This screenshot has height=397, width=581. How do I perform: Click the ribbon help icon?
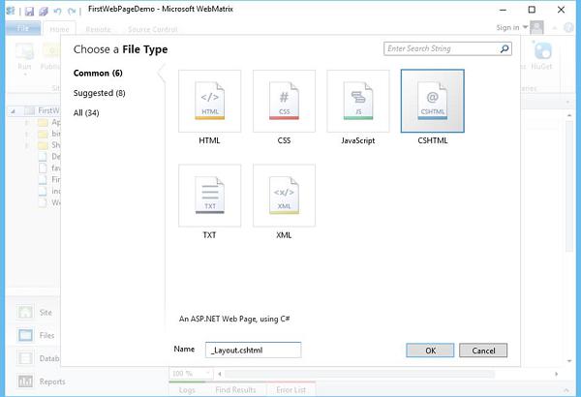pos(568,27)
